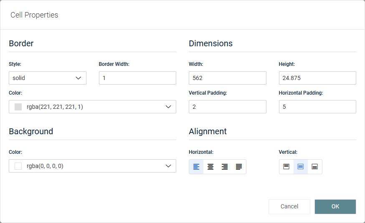Viewport: 365px width, 223px height.
Task: Click the transparent background color swatch
Action: (x=18, y=166)
